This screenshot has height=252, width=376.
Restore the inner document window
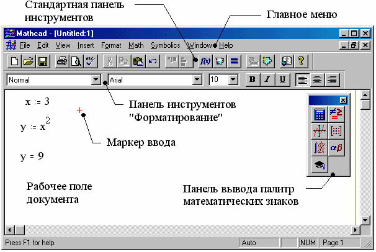click(354, 45)
